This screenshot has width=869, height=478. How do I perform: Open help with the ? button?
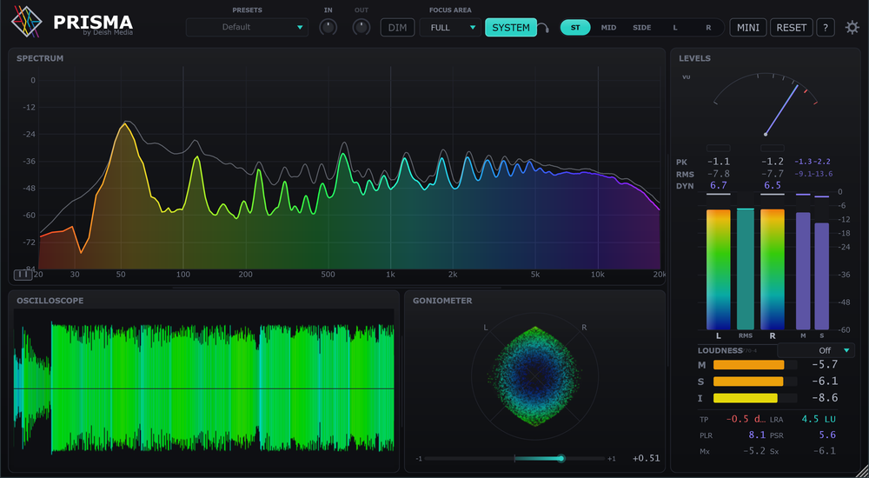click(826, 27)
